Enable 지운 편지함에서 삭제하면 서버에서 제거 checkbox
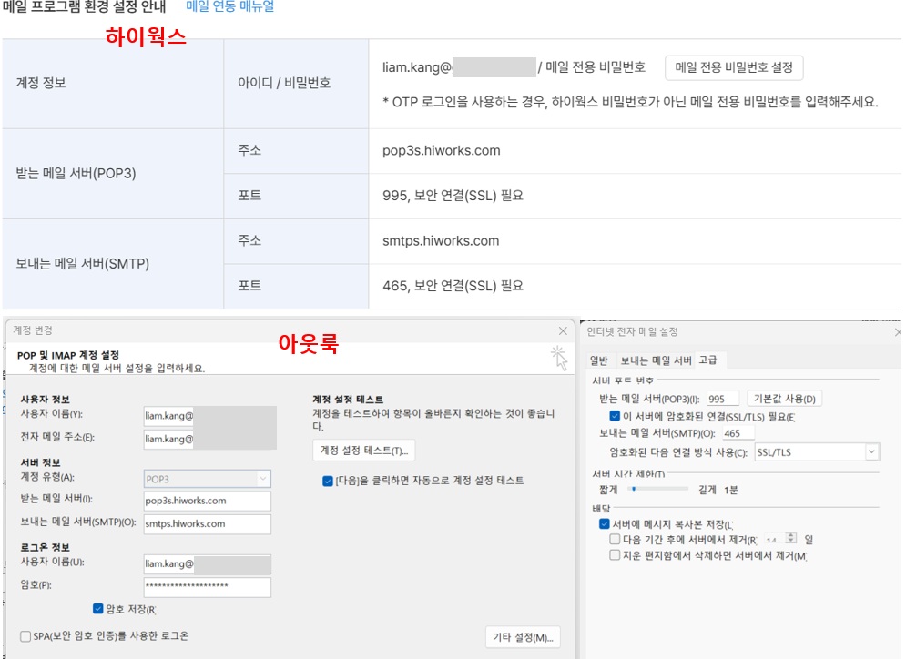 (x=615, y=555)
